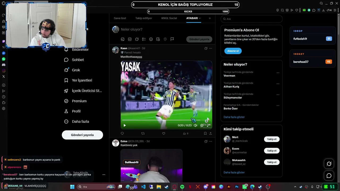Show more follow suggestions link
This screenshot has height=191, width=340.
pyautogui.click(x=234, y=172)
